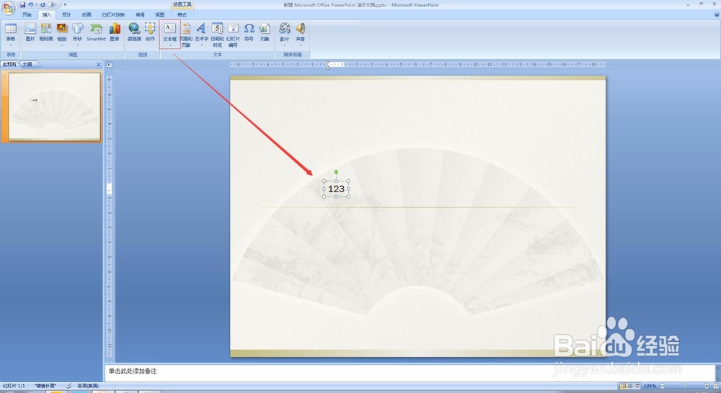721x393 pixels.
Task: Insert a symbol (符号)
Action: [249, 32]
